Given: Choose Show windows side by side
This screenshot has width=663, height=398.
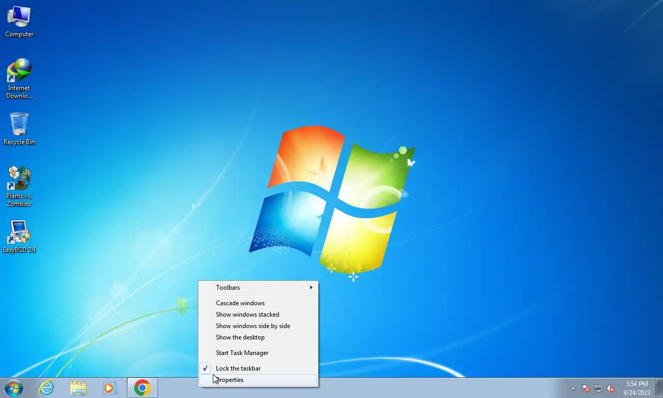Looking at the screenshot, I should (x=258, y=325).
